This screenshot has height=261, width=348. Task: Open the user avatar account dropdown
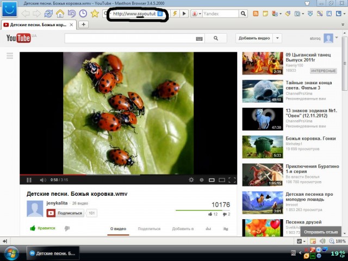332,38
